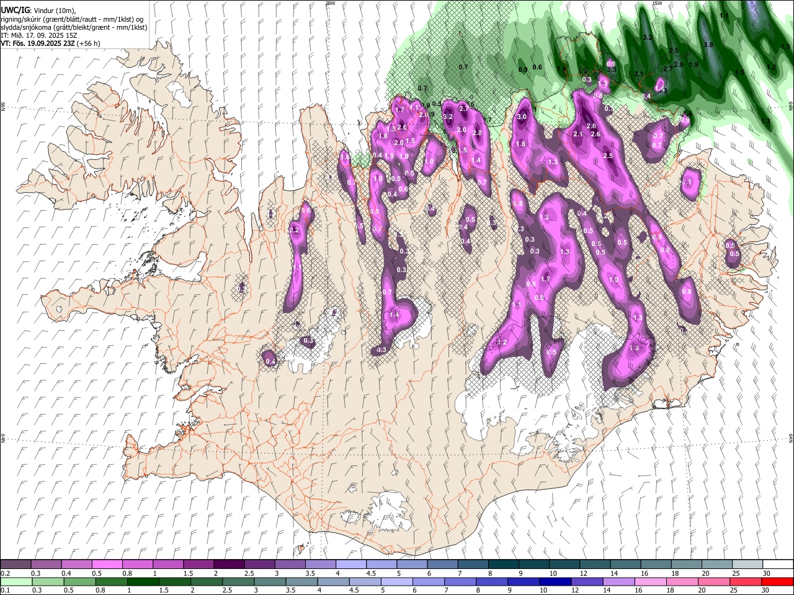
Task: Select the upper legend swatch between 12 and 14
Action: pos(594,565)
